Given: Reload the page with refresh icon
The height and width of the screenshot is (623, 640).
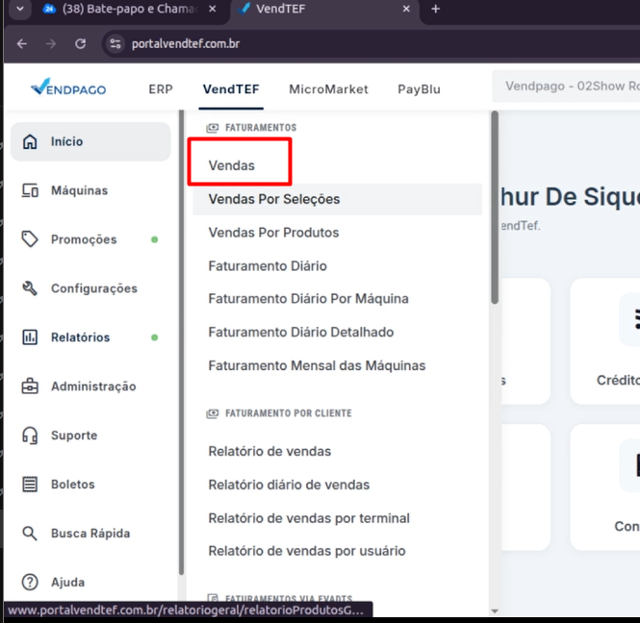Looking at the screenshot, I should 81,43.
